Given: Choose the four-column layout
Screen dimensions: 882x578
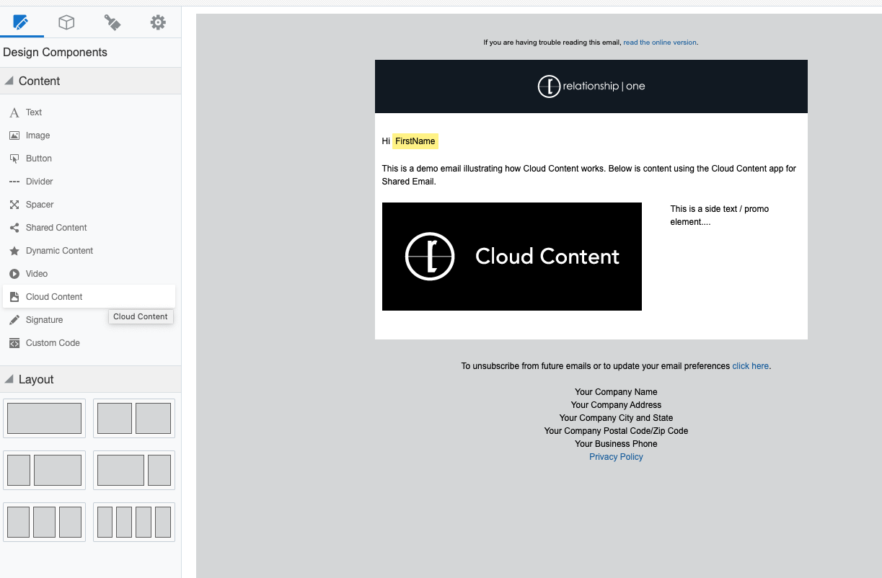Looking at the screenshot, I should point(134,522).
